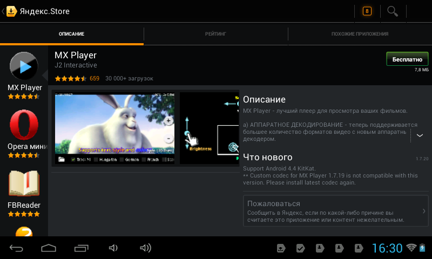The image size is (432, 259).
Task: Open recent apps navigation icon
Action: click(81, 248)
